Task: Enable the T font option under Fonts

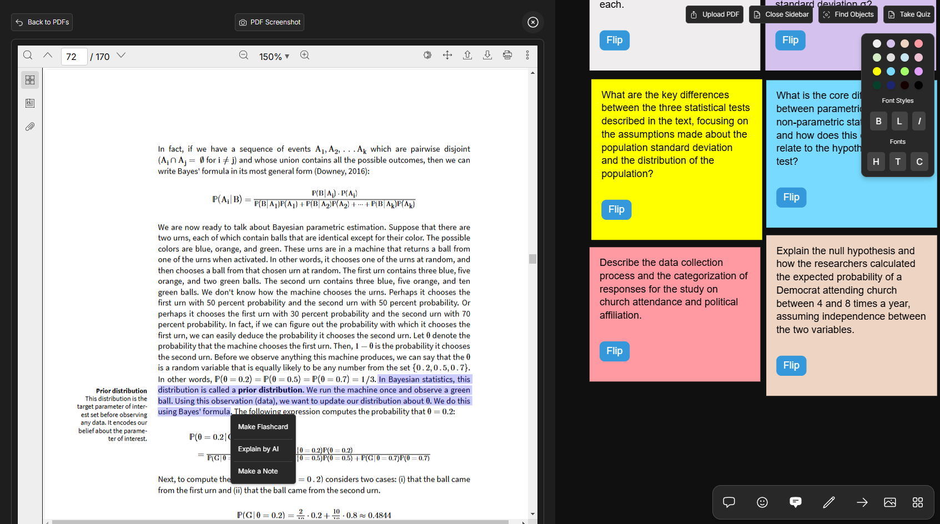Action: click(897, 162)
